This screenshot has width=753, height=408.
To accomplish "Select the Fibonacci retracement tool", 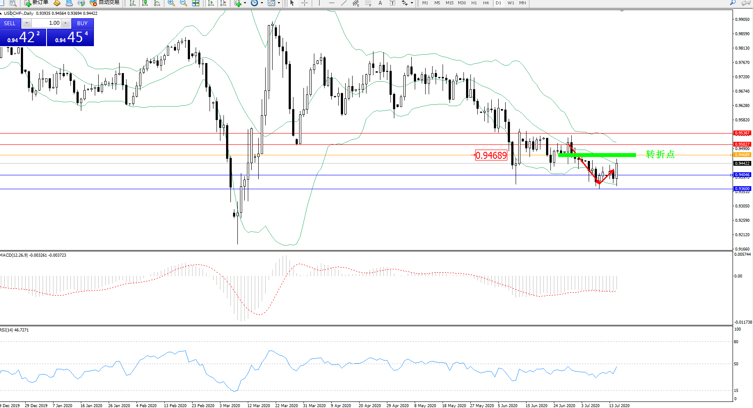I will 368,3.
